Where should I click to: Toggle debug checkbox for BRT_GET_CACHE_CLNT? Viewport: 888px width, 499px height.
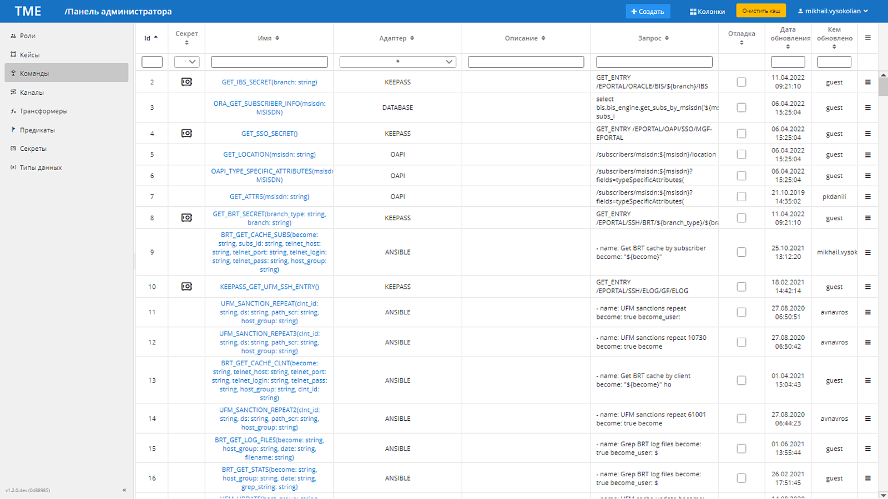pyautogui.click(x=741, y=380)
